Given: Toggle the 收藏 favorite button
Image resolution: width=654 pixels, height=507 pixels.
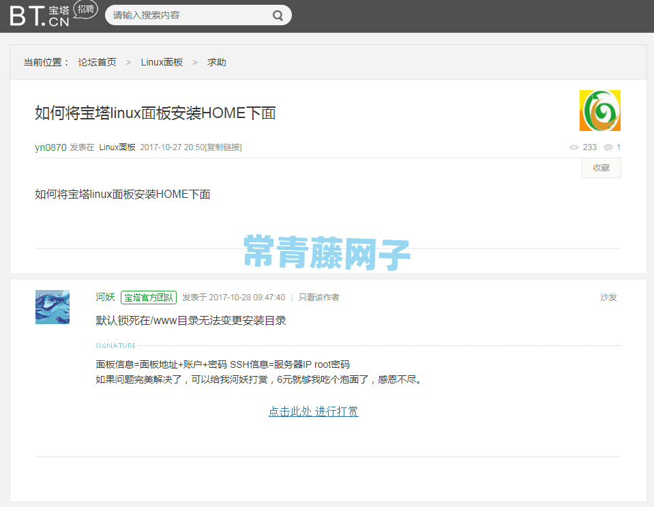Looking at the screenshot, I should point(601,167).
